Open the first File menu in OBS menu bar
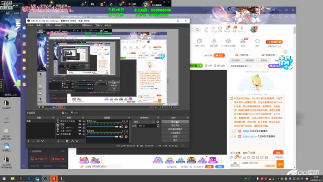The width and height of the screenshot is (323, 182). click(30, 25)
